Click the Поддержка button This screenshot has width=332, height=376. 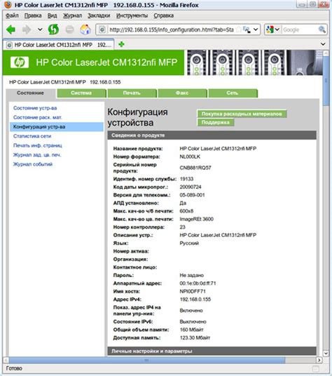(216, 122)
